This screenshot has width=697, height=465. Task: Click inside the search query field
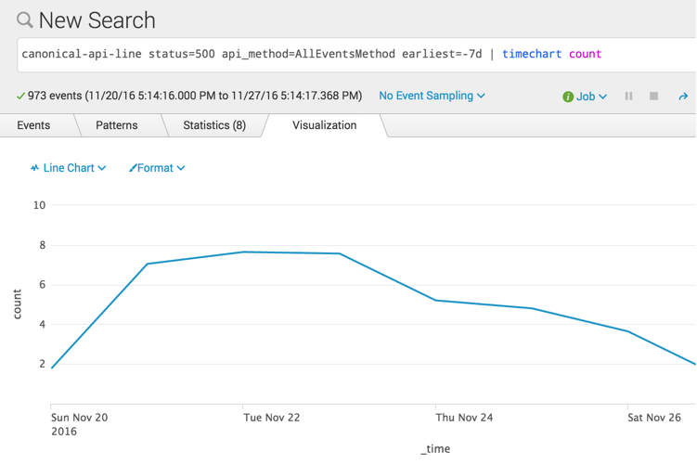(x=356, y=54)
